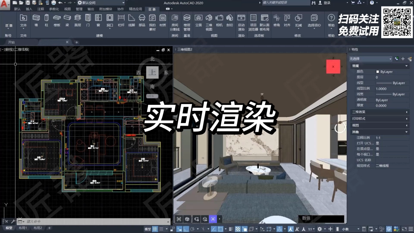Restore 默认面板布局 panel layout
This screenshot has width=414, height=233.
(264, 22)
